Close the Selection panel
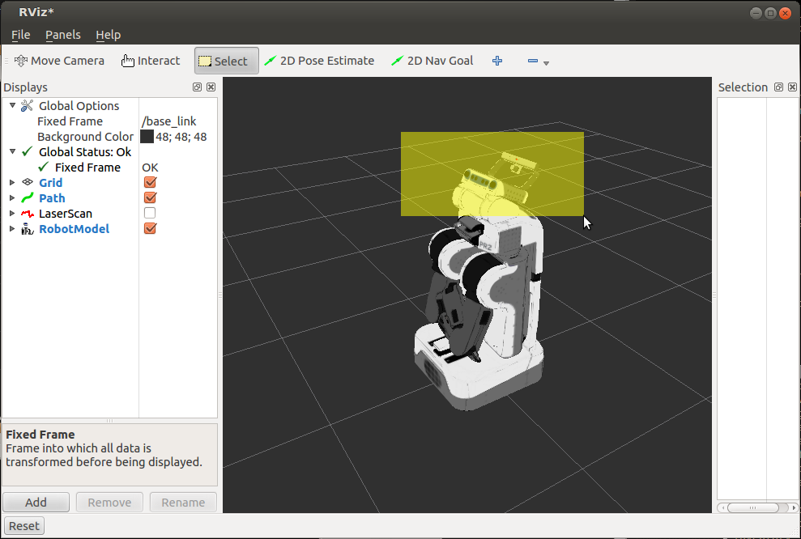The height and width of the screenshot is (539, 801). point(792,87)
